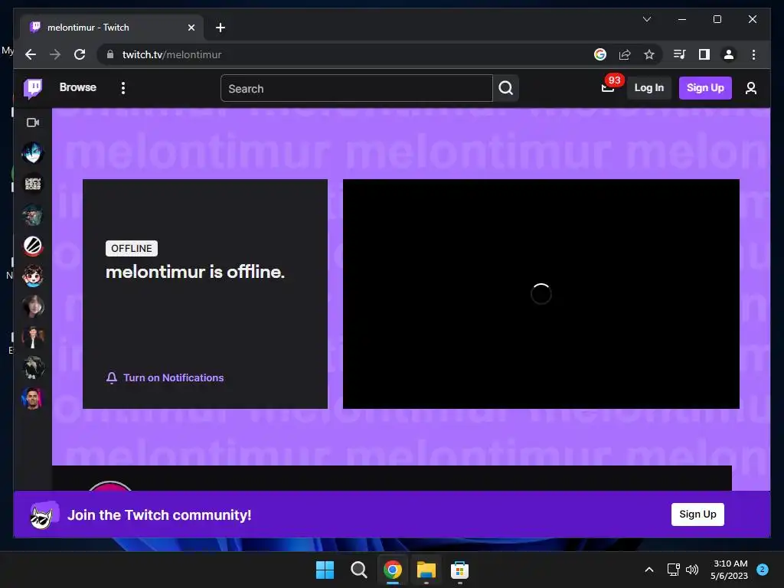The image size is (784, 588).
Task: Open the bottom sidebar channel with the man on red-blue background
Action: [33, 398]
